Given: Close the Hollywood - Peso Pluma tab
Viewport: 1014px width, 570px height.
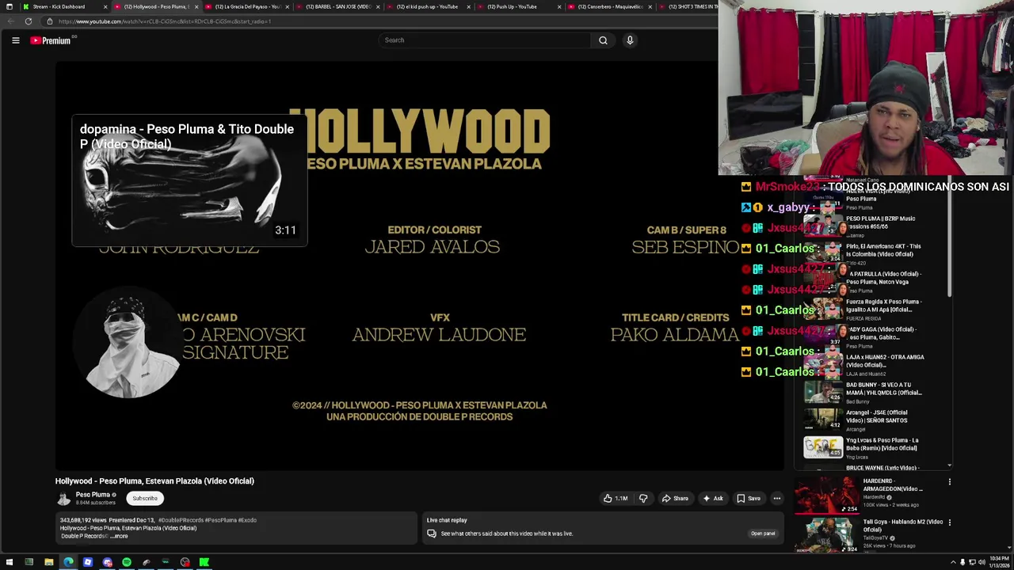Looking at the screenshot, I should [196, 6].
